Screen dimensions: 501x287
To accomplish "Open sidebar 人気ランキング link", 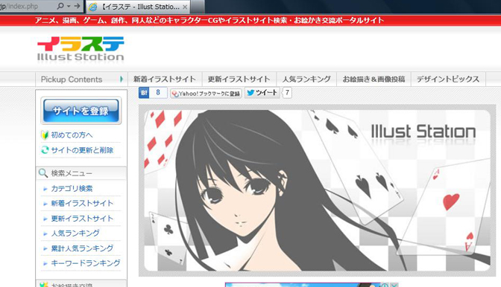I will (75, 233).
